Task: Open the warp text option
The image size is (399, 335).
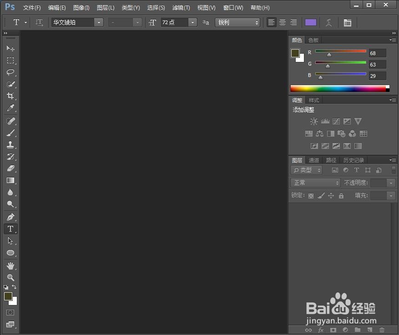Action: point(328,23)
